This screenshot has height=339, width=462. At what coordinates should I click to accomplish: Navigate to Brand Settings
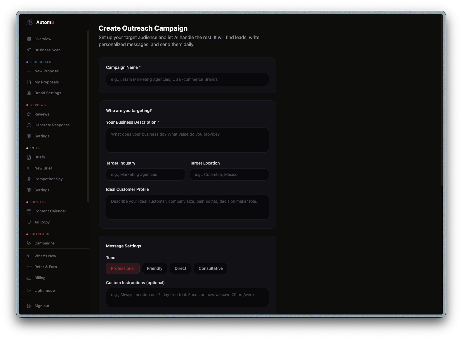pyautogui.click(x=48, y=93)
